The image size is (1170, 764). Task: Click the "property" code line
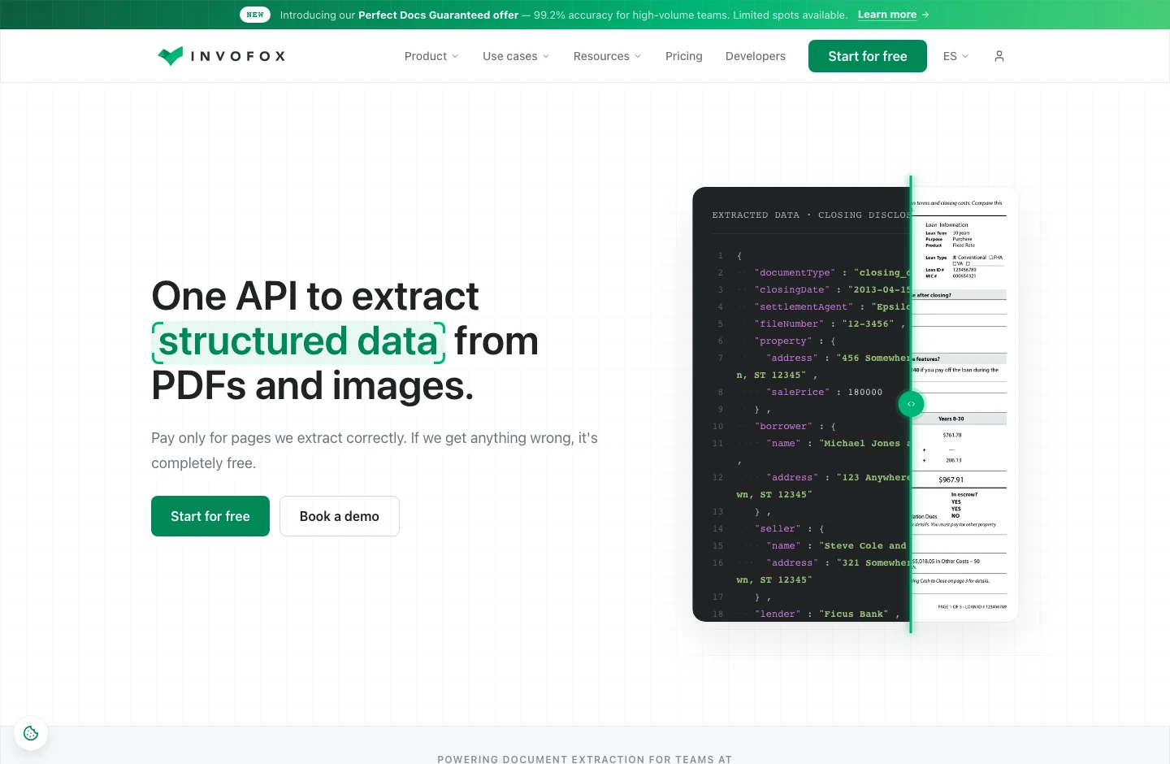(x=795, y=341)
